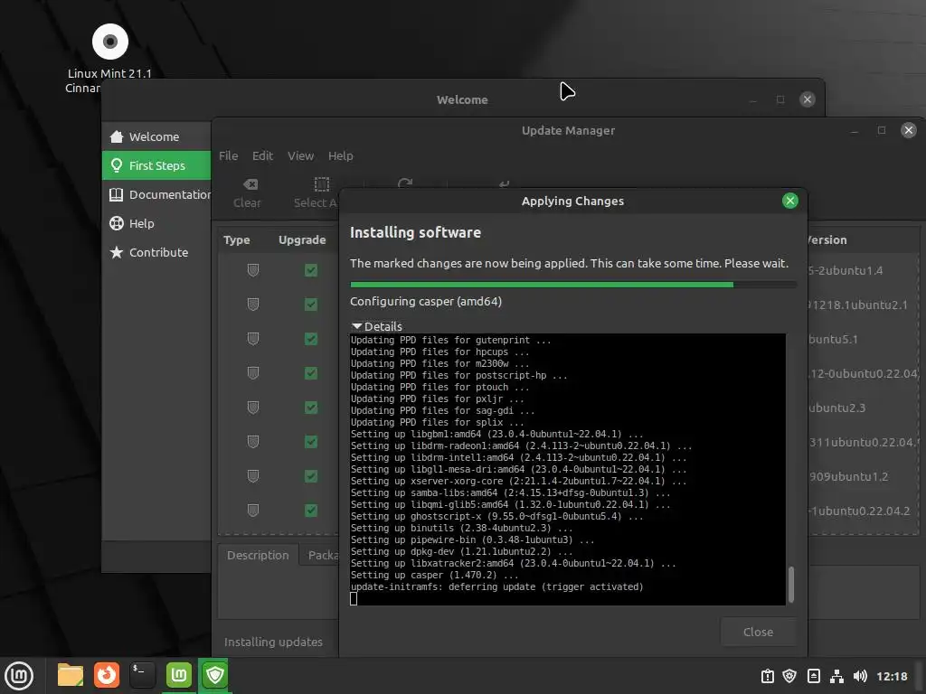Toggle the second row upgrade checkbox
The width and height of the screenshot is (926, 694).
tap(311, 305)
